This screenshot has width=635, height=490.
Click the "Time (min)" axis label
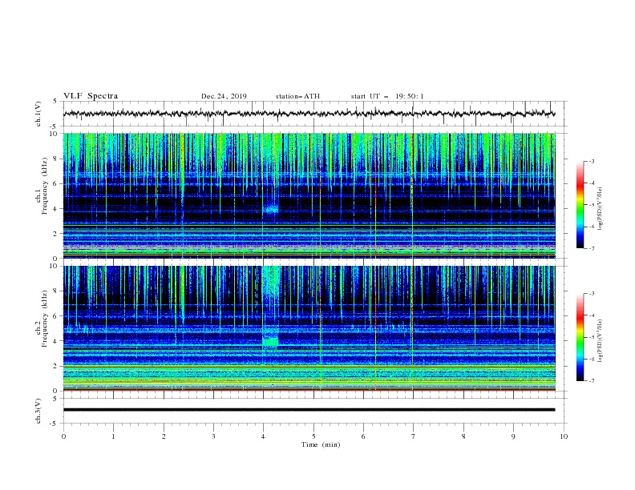coord(321,444)
